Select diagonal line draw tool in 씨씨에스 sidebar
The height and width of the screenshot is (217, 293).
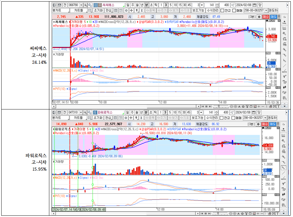click(x=284, y=66)
